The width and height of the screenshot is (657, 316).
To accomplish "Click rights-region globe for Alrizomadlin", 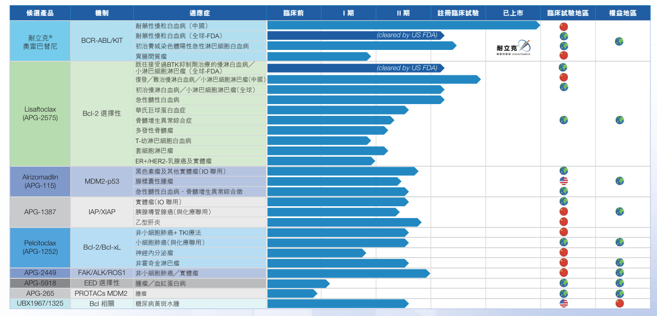I will pyautogui.click(x=619, y=181).
